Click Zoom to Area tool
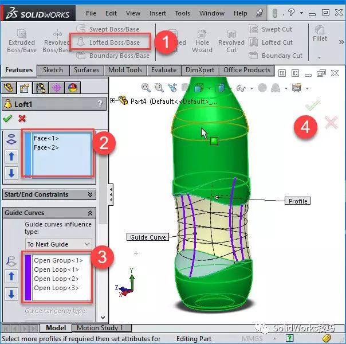The width and height of the screenshot is (346, 344). (159, 88)
